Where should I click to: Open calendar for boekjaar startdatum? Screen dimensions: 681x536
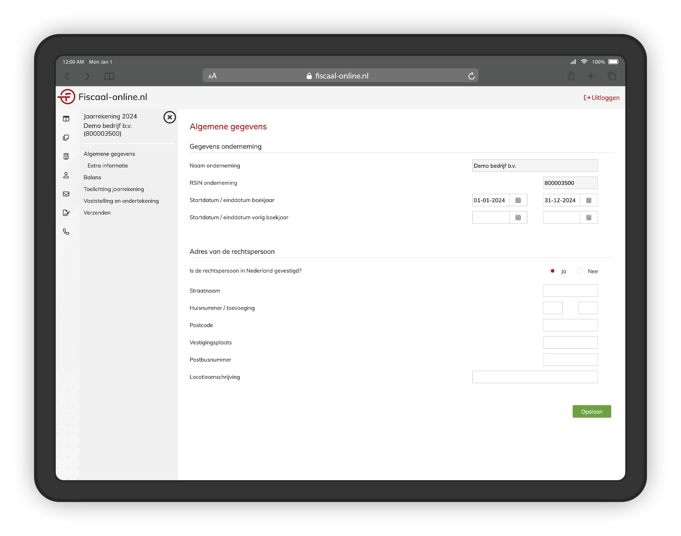(x=518, y=200)
